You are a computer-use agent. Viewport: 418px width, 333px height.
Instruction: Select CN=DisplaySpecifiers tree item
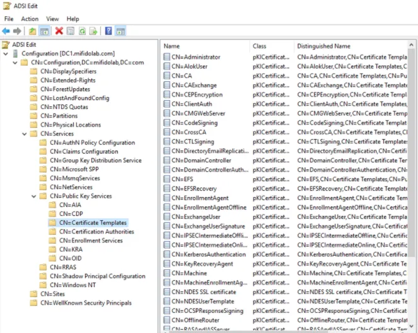tap(68, 72)
